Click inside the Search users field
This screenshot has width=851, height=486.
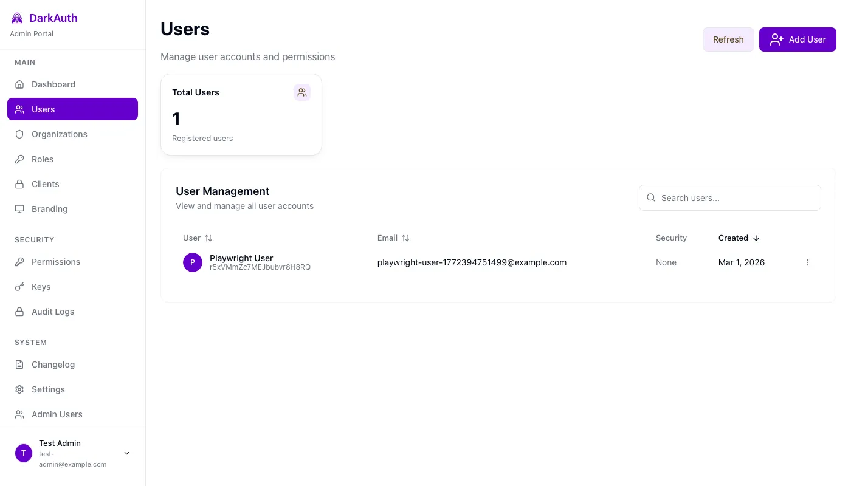[x=729, y=197]
